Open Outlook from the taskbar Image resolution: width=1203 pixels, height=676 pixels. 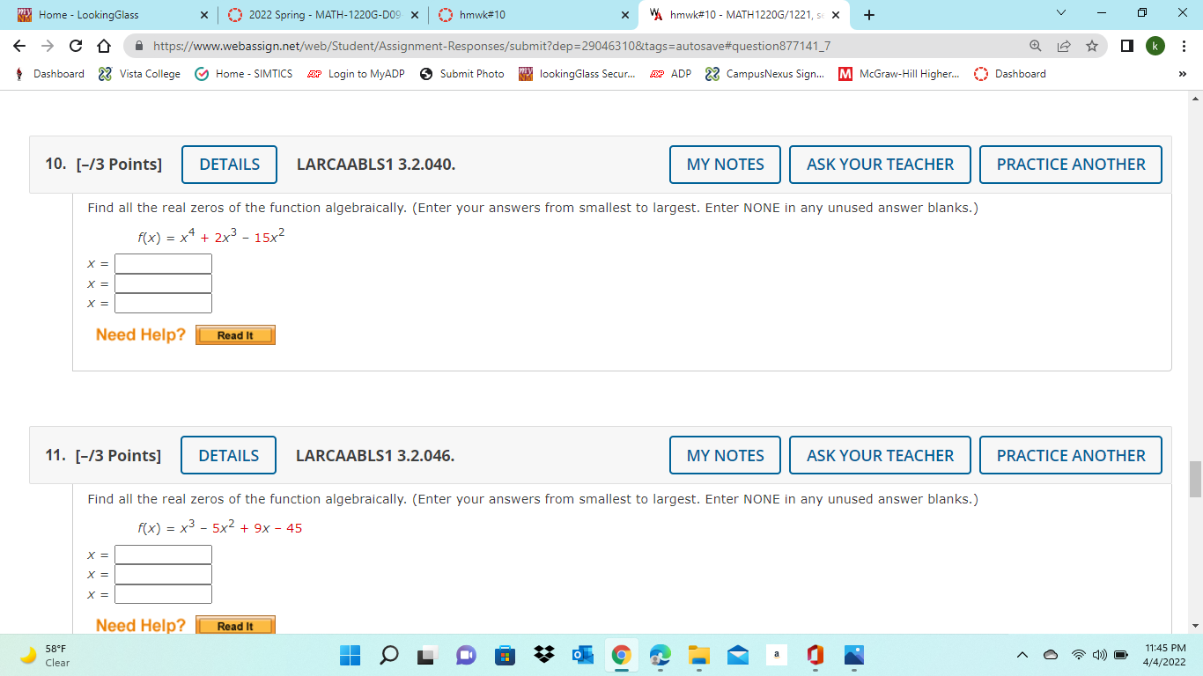click(x=582, y=656)
